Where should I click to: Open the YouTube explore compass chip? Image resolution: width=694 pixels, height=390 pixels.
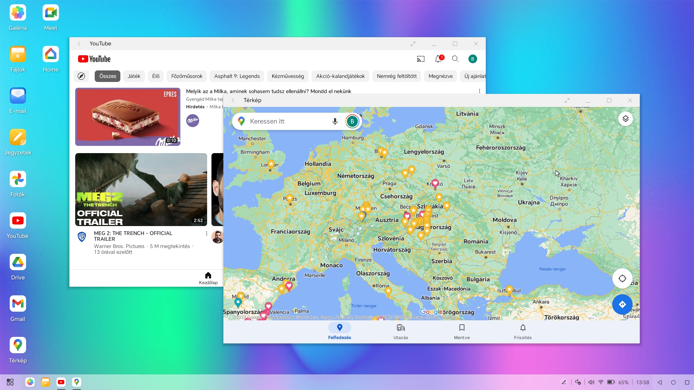tap(81, 76)
